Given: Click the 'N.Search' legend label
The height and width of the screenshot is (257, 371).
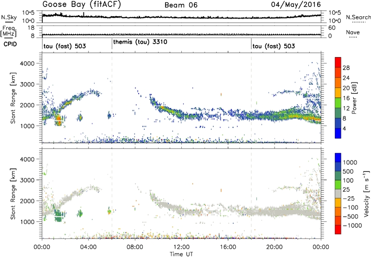Looking at the screenshot, I should coord(358,17).
